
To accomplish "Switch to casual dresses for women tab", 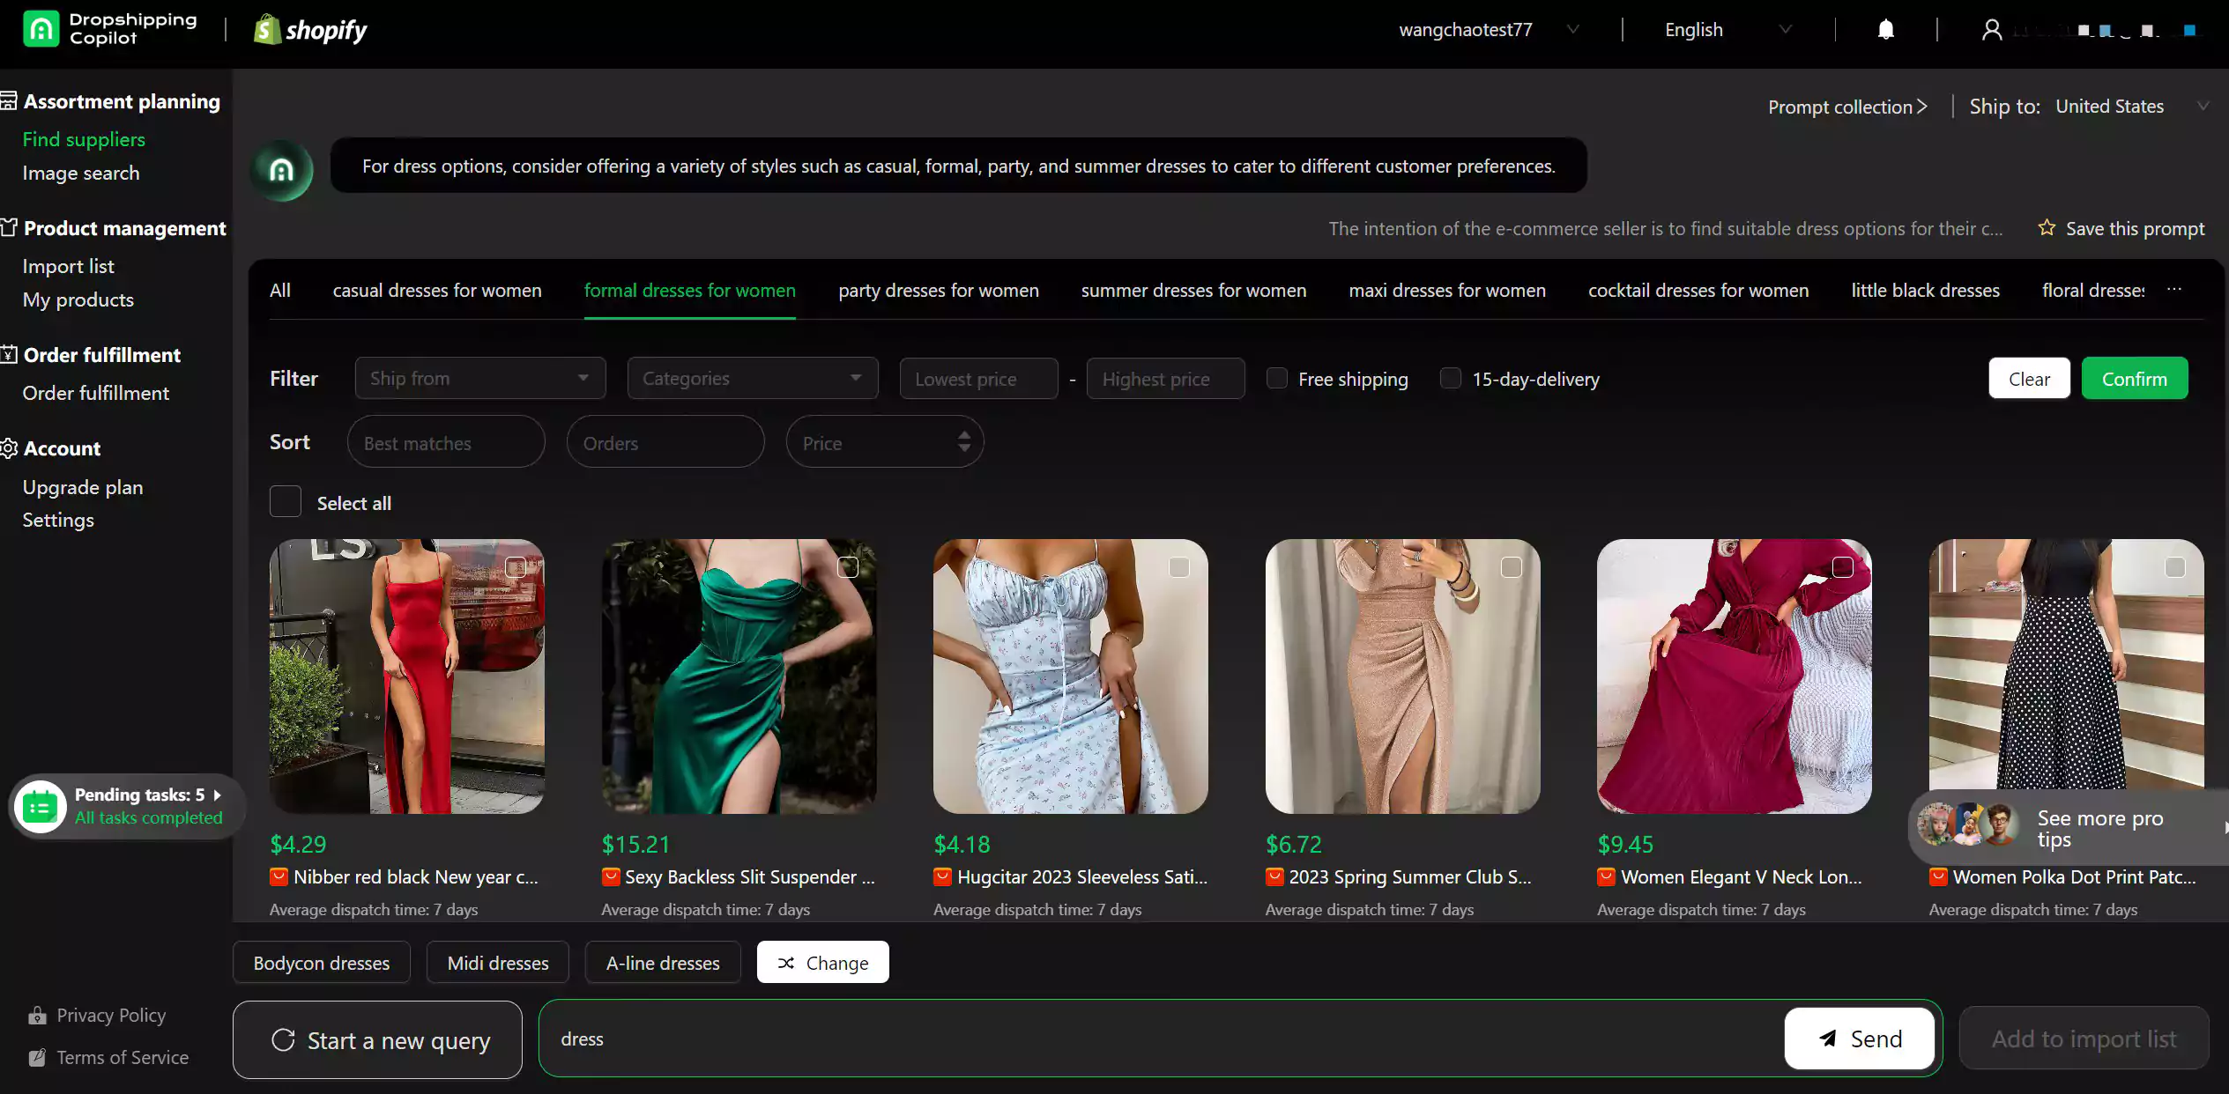I will pos(437,291).
